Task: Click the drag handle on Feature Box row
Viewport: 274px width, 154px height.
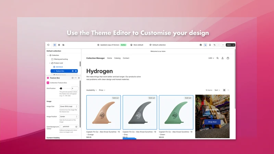Action: (x=54, y=71)
